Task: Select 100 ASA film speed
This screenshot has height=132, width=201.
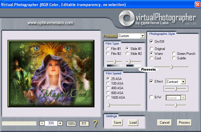Action: click(x=108, y=83)
